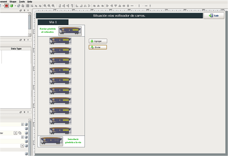Click the Data Type column header
Screen dimensions: 228x156
[16, 48]
